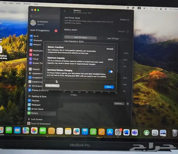Open Notifications settings in sidebar
This screenshot has width=178, height=154.
[x=36, y=51]
